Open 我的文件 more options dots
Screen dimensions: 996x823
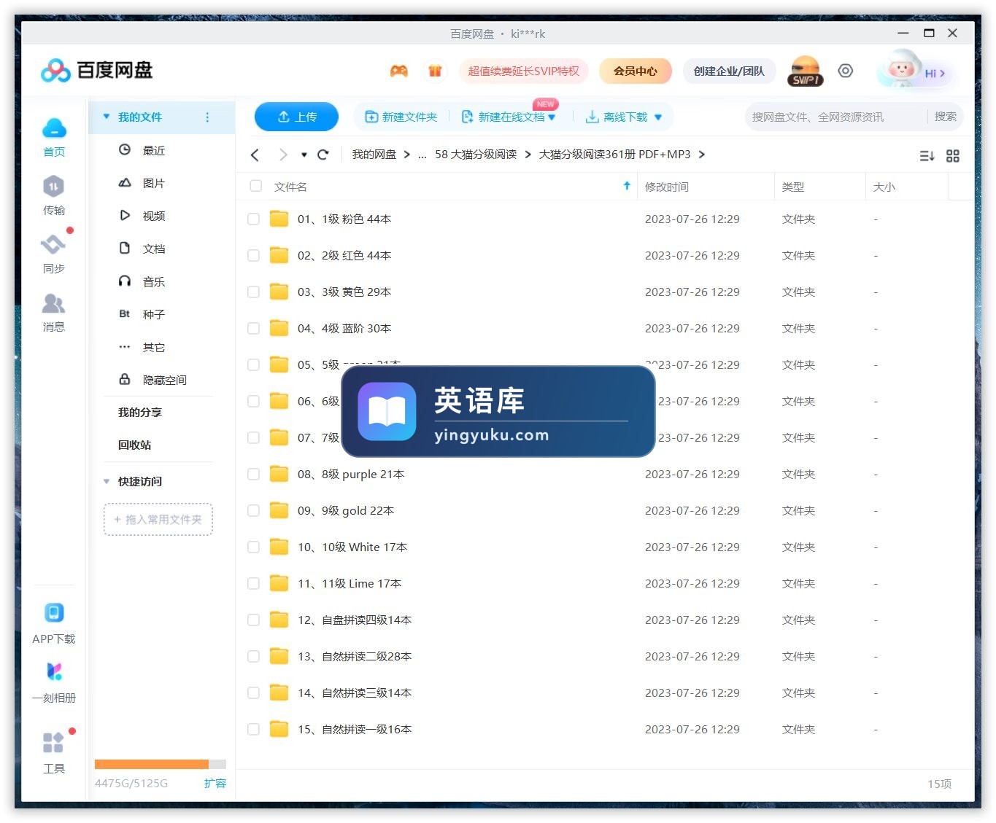[x=207, y=117]
